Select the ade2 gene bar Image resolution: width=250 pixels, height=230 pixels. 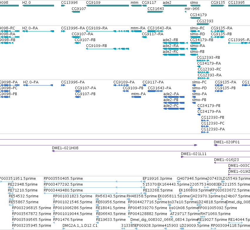[175, 6]
